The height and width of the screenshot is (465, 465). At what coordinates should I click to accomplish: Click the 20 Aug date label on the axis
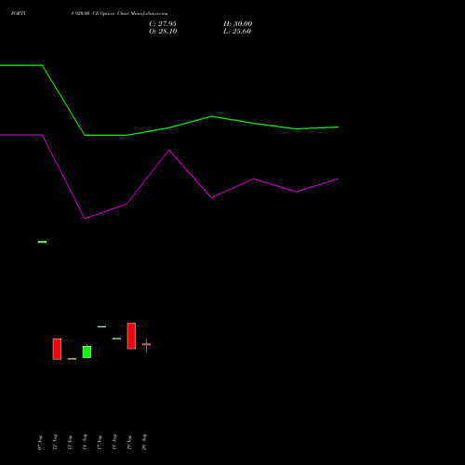[x=144, y=442]
